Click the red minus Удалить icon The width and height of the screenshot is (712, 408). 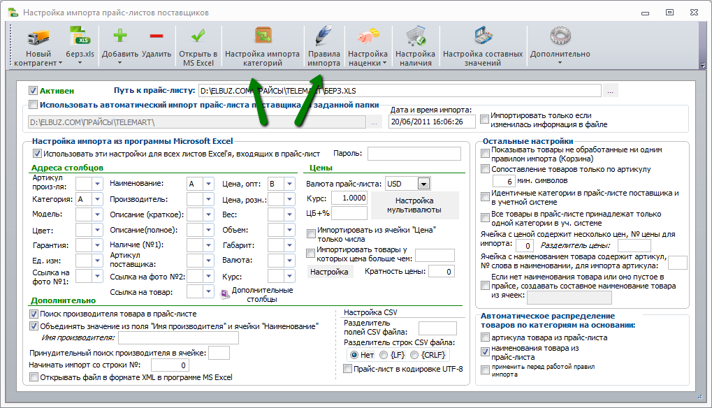157,36
